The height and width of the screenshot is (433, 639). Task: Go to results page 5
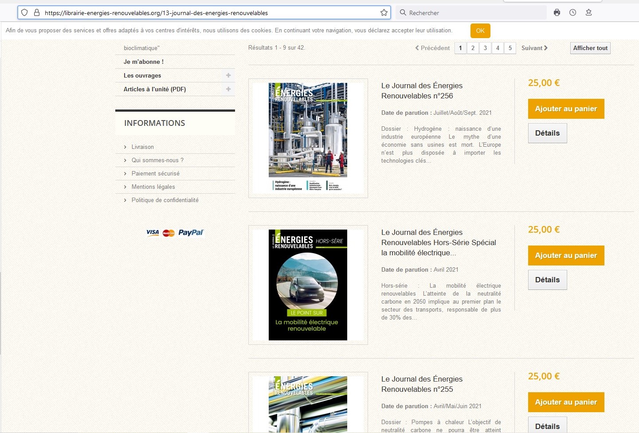[x=510, y=48]
